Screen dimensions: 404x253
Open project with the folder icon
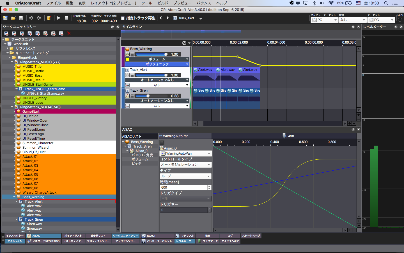click(13, 18)
